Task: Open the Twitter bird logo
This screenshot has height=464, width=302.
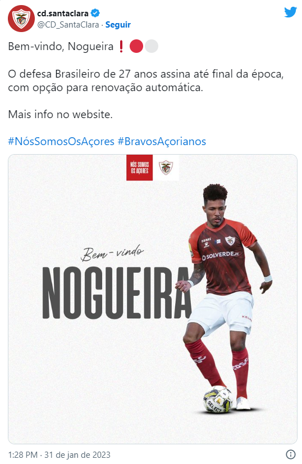Action: 290,12
